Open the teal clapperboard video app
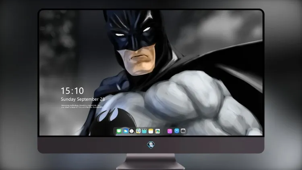Viewport: 302px width, 170px height. [x=144, y=131]
